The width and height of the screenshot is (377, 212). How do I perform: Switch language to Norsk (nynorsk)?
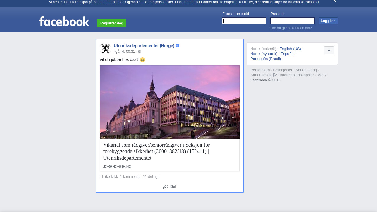click(264, 54)
